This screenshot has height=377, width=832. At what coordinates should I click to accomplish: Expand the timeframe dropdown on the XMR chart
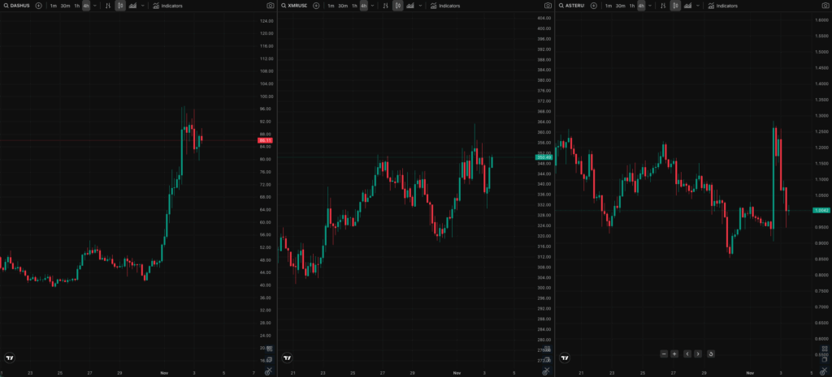pos(372,6)
